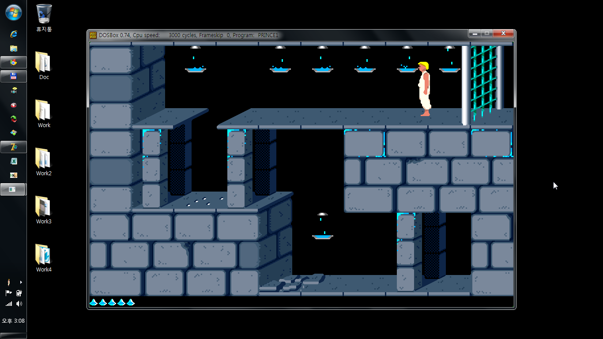Click the clock showing 3:08

click(13, 321)
